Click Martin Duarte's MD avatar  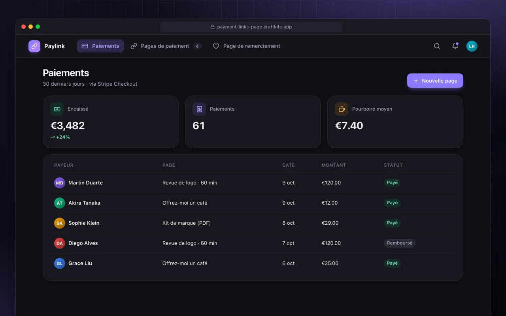coord(59,183)
